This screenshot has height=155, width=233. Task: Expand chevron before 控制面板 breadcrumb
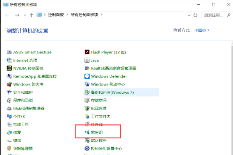click(x=45, y=15)
